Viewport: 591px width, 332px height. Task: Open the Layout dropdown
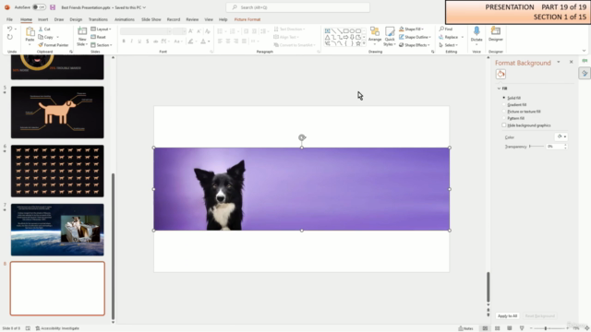coord(101,29)
